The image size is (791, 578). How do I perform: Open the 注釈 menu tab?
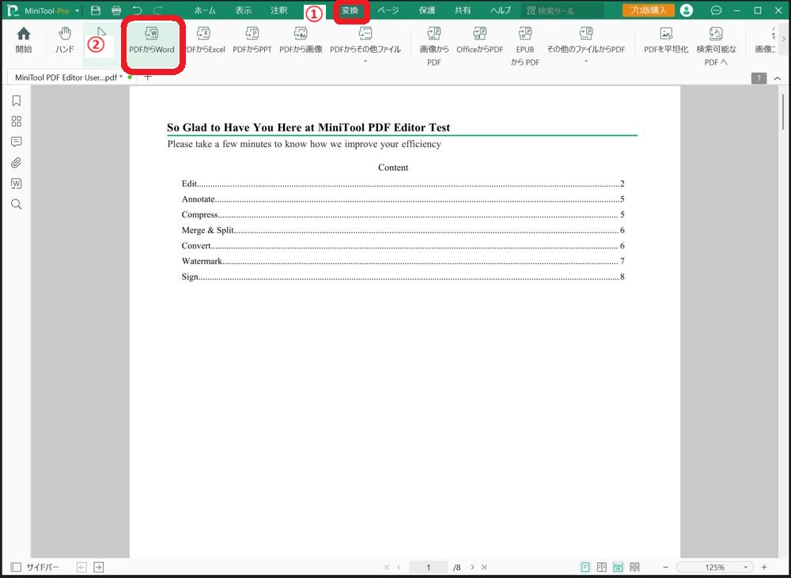[x=278, y=10]
